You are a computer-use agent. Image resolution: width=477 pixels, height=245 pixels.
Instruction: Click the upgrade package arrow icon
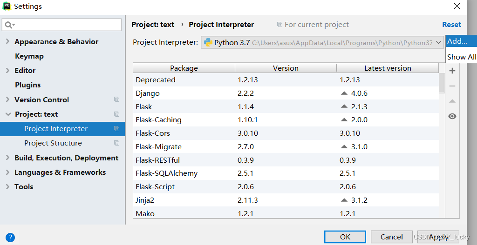point(452,101)
